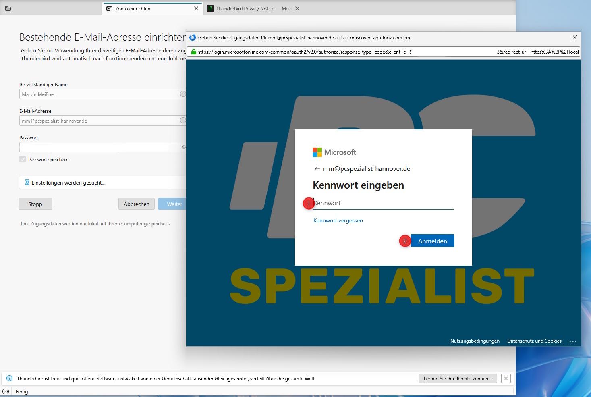
Task: Open the three-dots menu in the login footer
Action: [573, 341]
